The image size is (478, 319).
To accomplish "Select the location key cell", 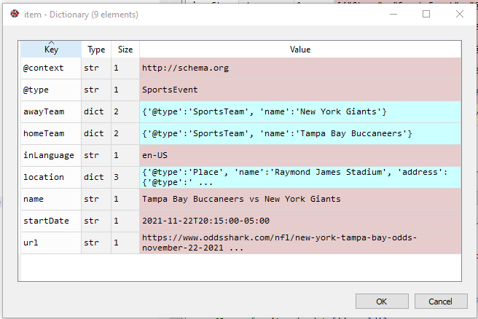I will click(51, 177).
